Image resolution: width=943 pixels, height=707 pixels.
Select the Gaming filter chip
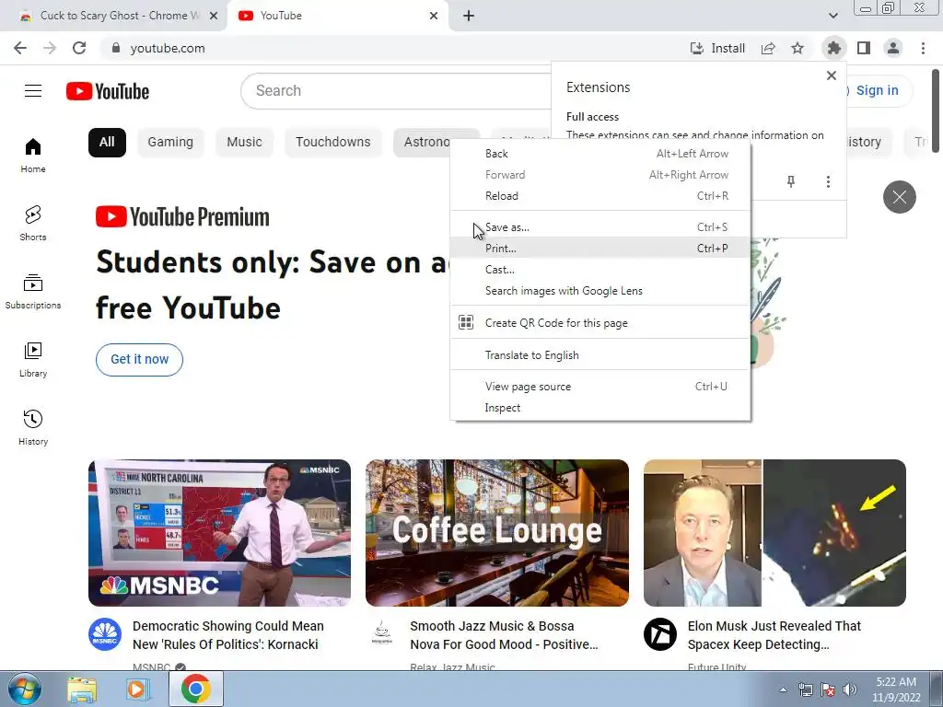click(170, 143)
